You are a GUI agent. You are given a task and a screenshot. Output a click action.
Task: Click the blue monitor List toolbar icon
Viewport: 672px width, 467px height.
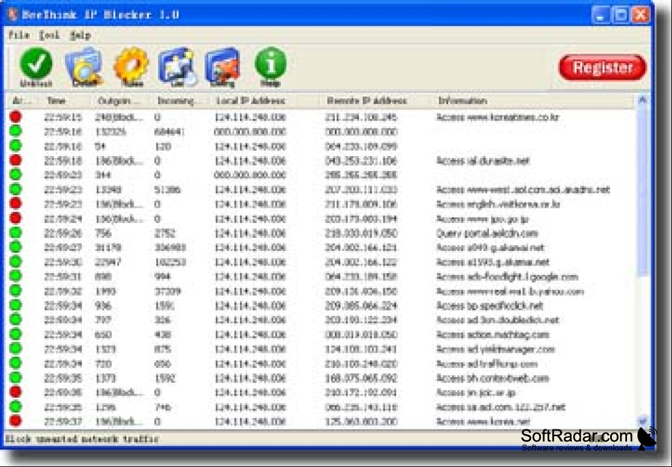[x=178, y=66]
